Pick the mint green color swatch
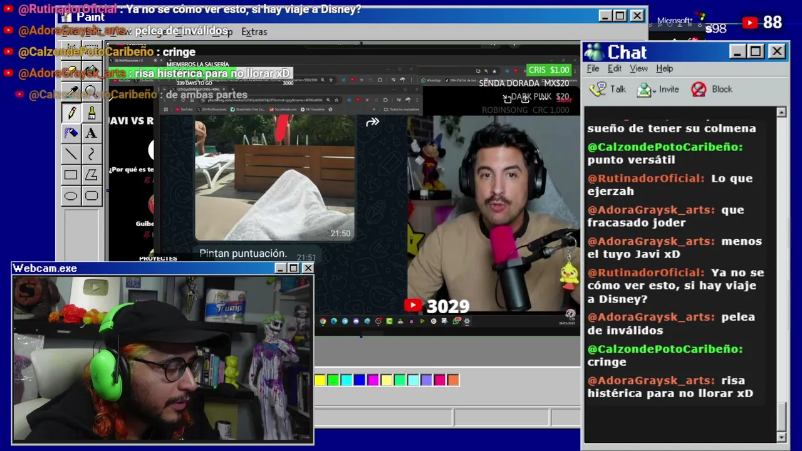Screen dimensions: 802x451 400,380
